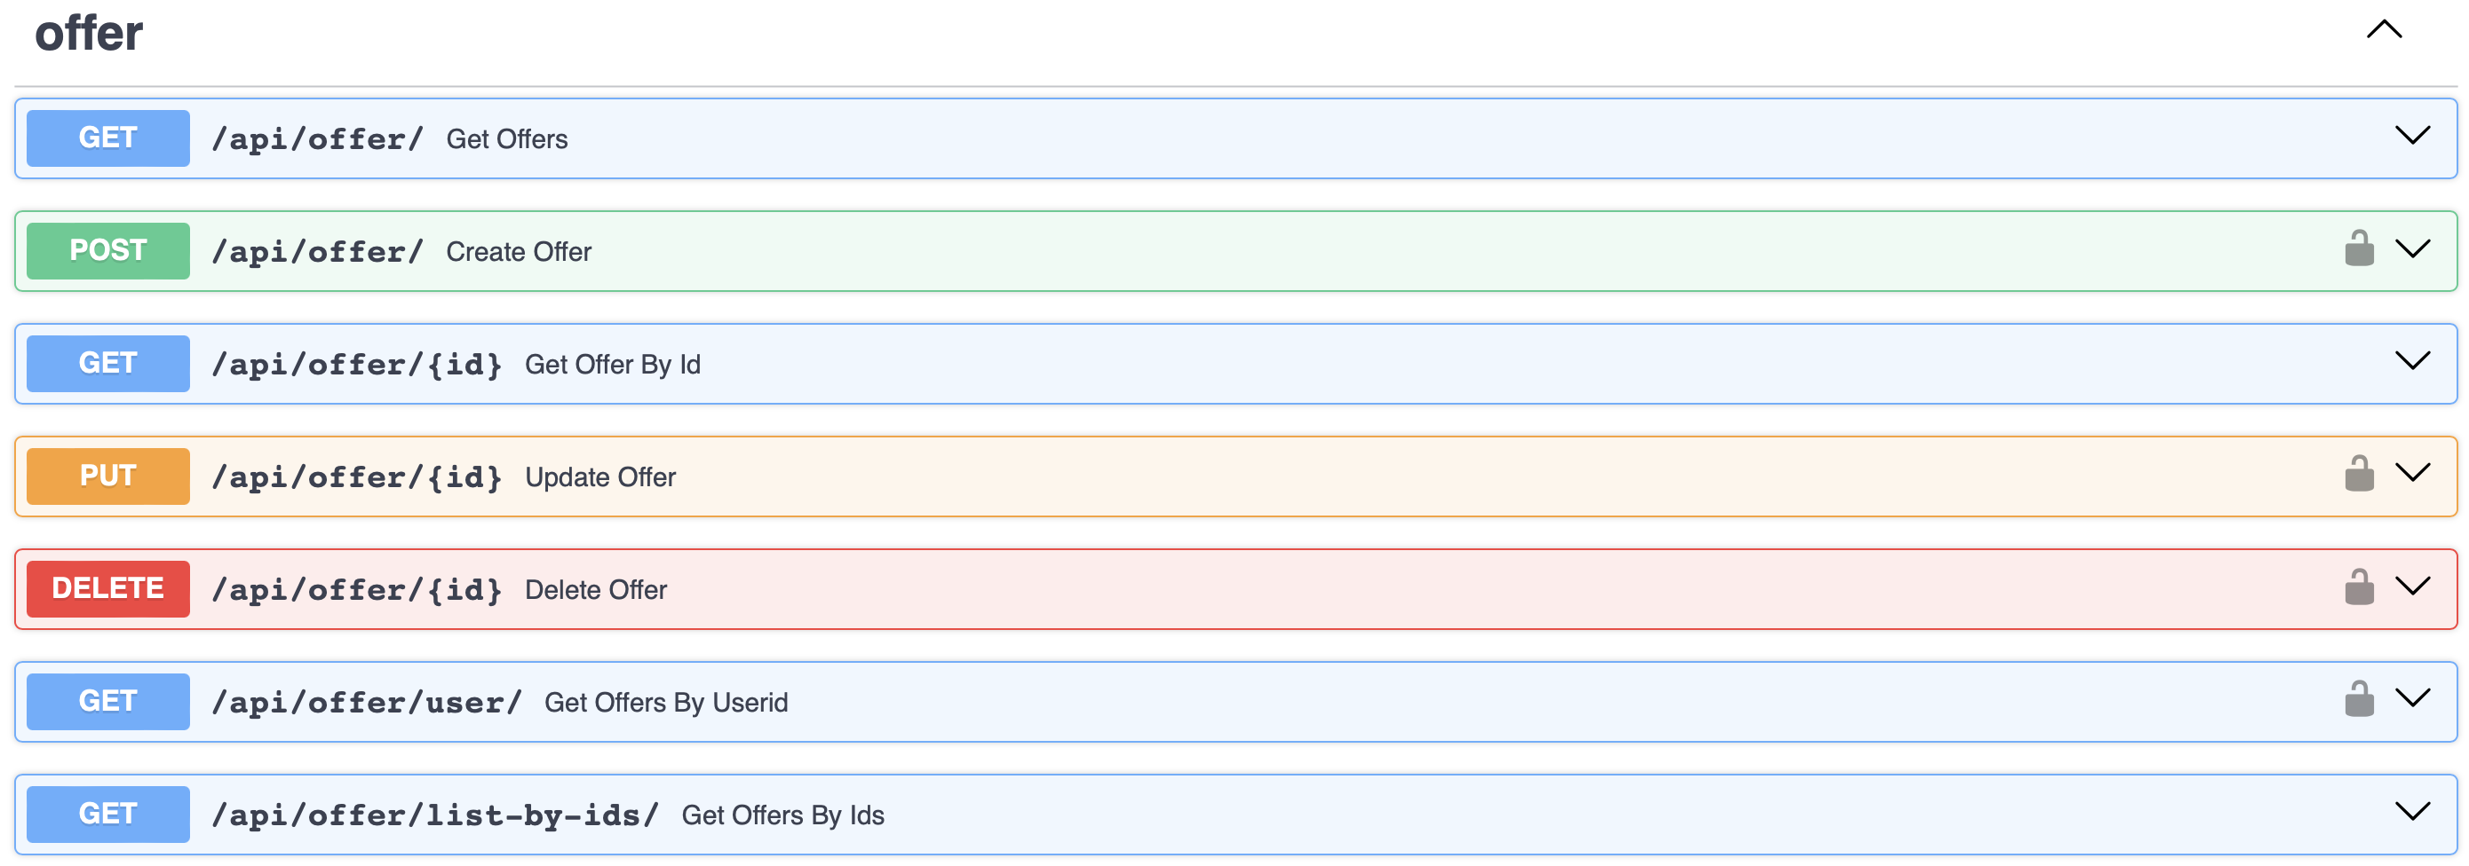The image size is (2469, 866).
Task: Open the /api/offer/user/ endpoint path
Action: coord(366,702)
